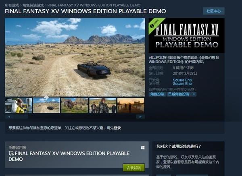
Task: Open the 社区中心 community hub button
Action: [x=214, y=11]
